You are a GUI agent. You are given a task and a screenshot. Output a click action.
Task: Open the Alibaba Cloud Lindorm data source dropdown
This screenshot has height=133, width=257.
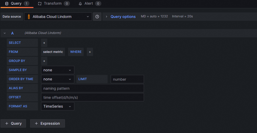[58, 17]
